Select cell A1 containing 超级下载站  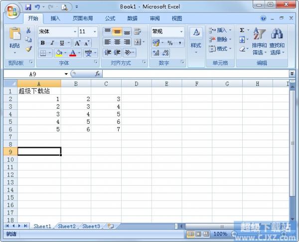click(39, 91)
